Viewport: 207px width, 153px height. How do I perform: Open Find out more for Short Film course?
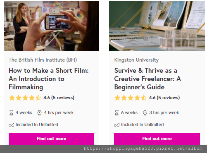tap(51, 139)
